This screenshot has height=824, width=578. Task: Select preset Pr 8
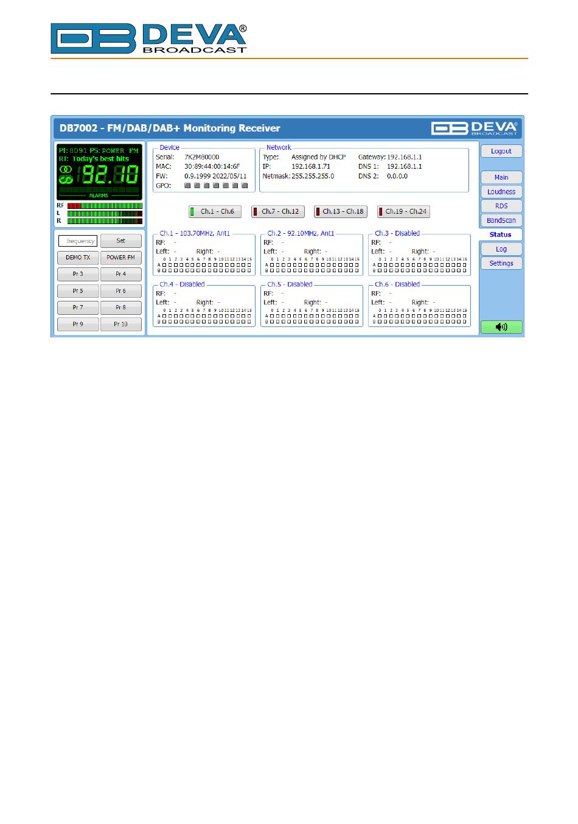pos(120,308)
